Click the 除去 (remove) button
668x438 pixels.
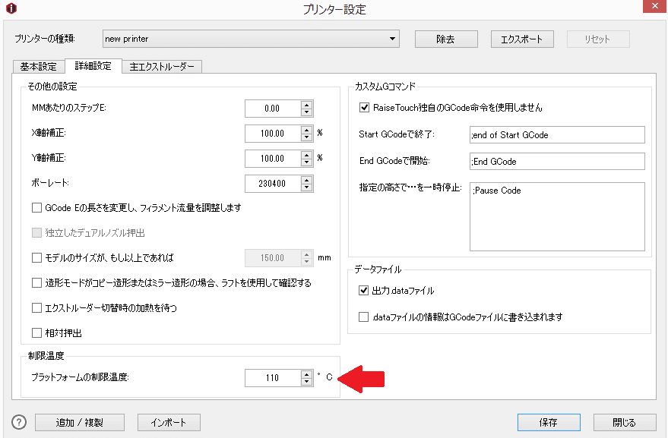pyautogui.click(x=446, y=39)
